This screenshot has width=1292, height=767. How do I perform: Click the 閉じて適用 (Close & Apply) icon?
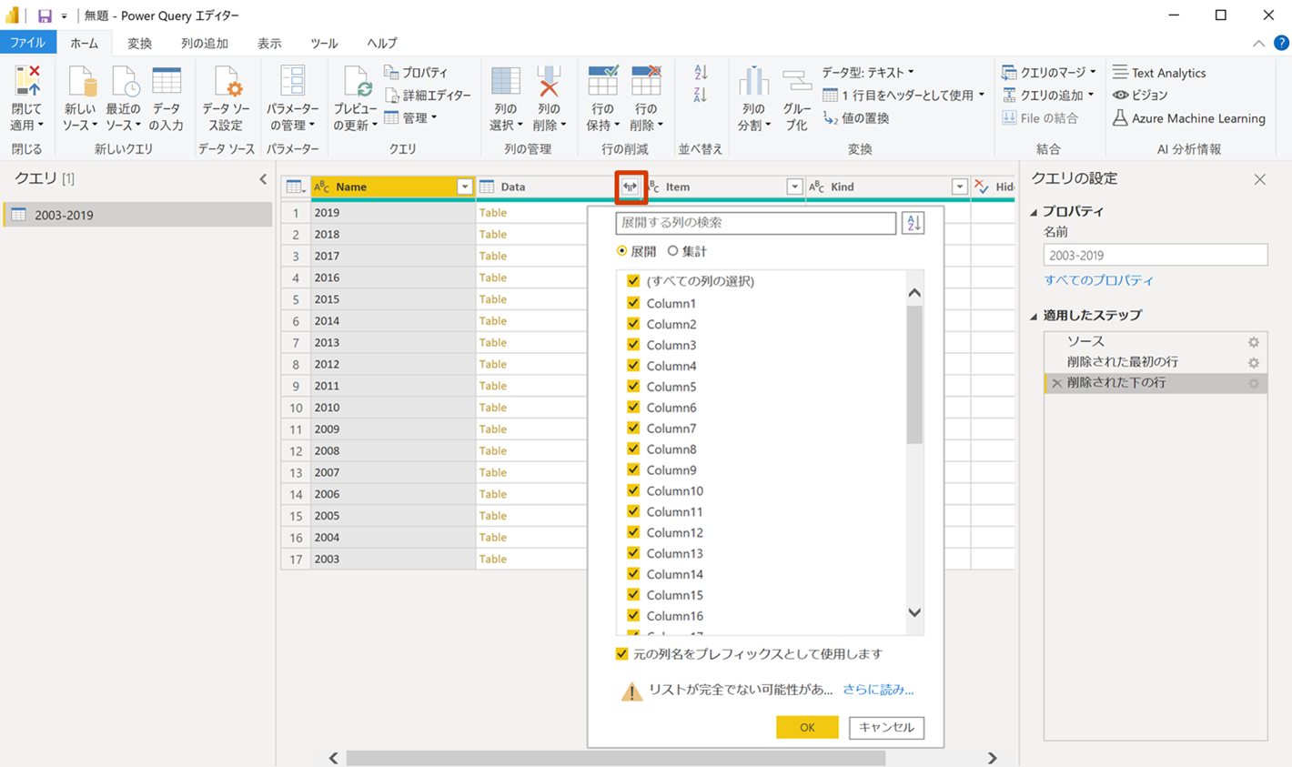pyautogui.click(x=26, y=82)
